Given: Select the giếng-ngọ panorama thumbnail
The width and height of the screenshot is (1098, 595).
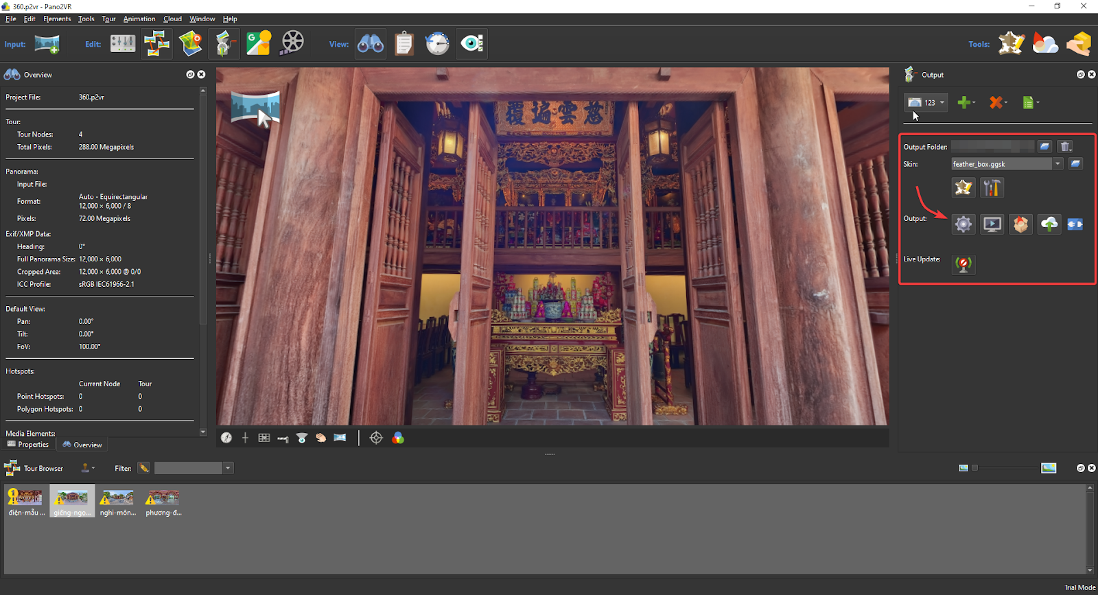Looking at the screenshot, I should [72, 502].
